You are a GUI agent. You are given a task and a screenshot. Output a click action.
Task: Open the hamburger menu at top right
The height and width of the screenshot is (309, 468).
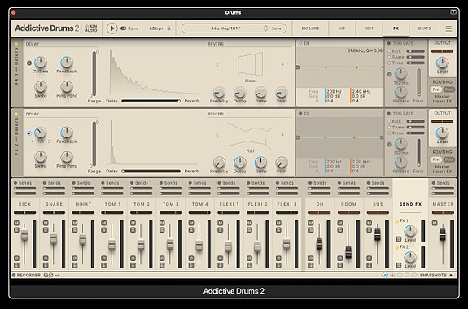pyautogui.click(x=448, y=28)
